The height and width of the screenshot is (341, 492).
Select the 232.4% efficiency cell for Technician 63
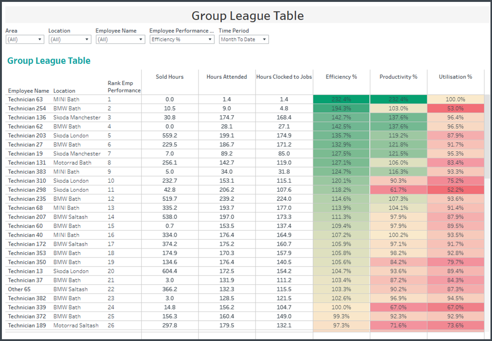point(341,99)
